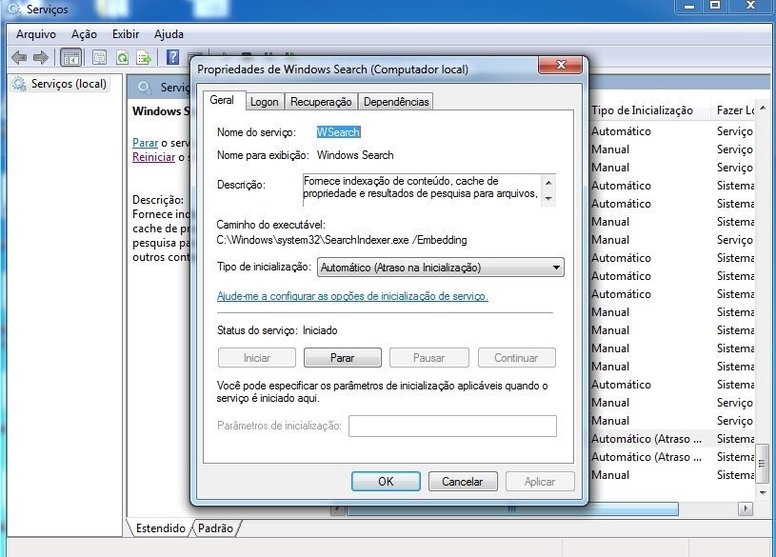
Task: Switch to the Dependências tab
Action: [396, 102]
